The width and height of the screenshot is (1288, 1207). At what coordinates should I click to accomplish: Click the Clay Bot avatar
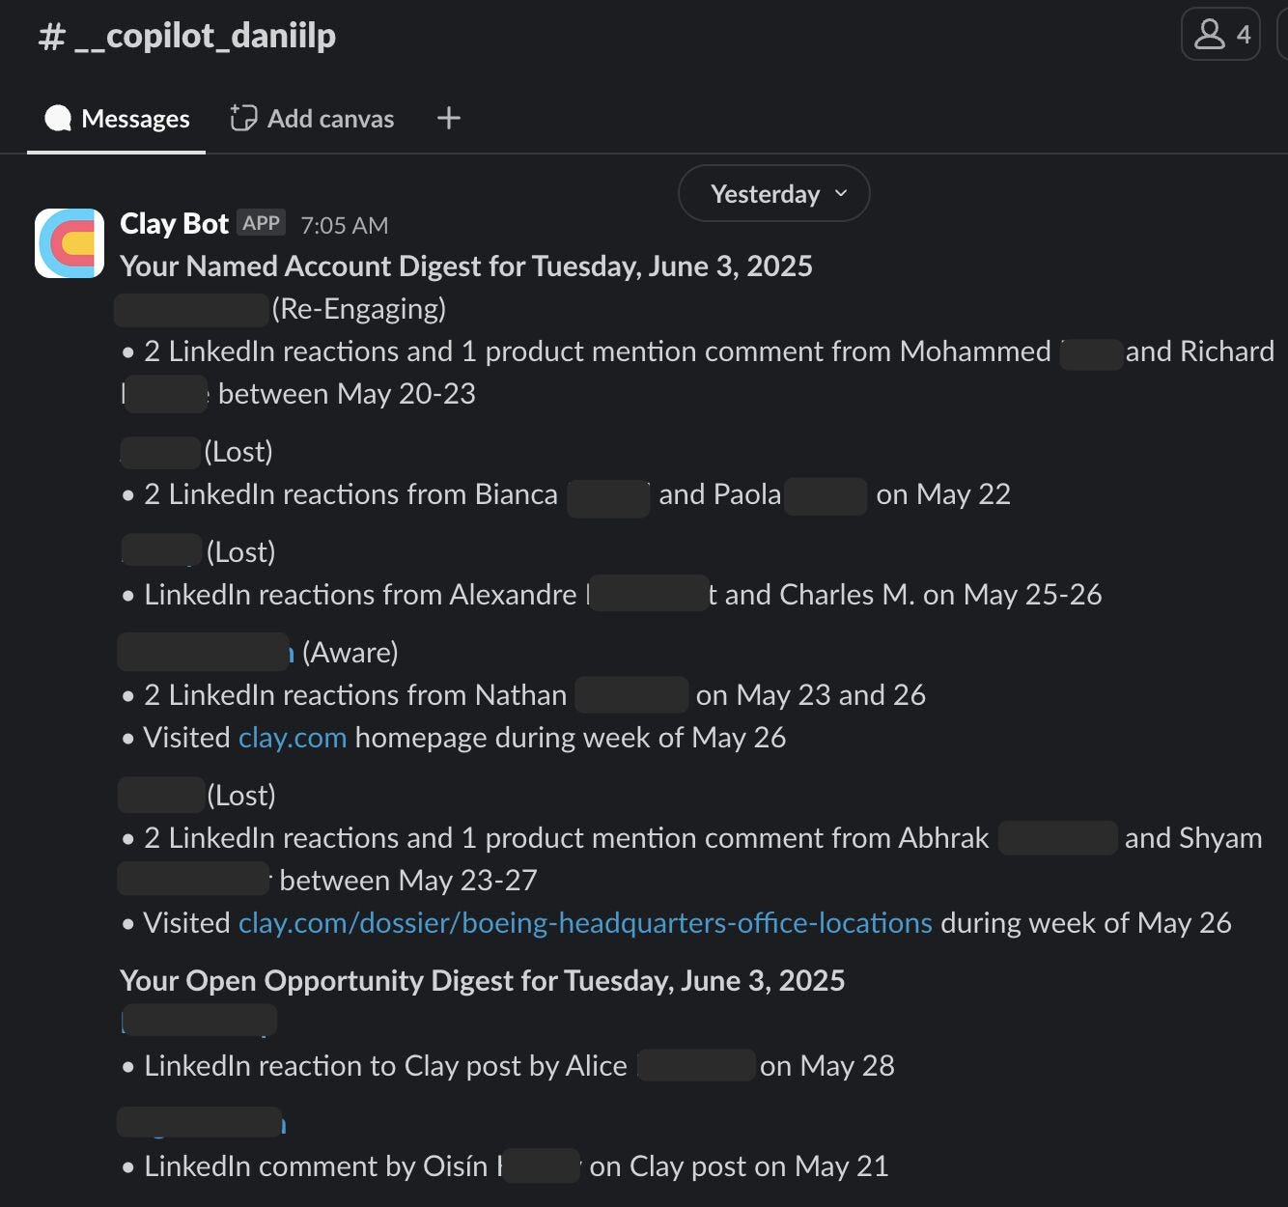coord(70,243)
